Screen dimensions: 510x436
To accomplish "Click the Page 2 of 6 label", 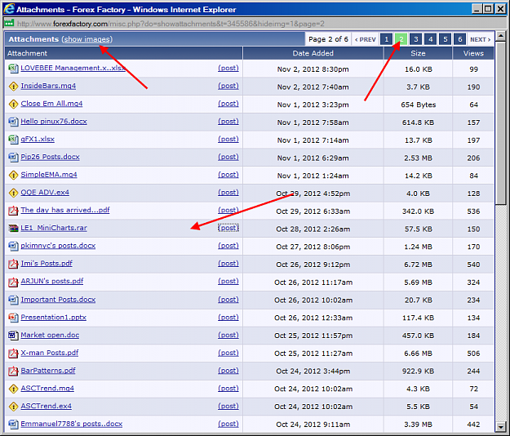I will (328, 39).
